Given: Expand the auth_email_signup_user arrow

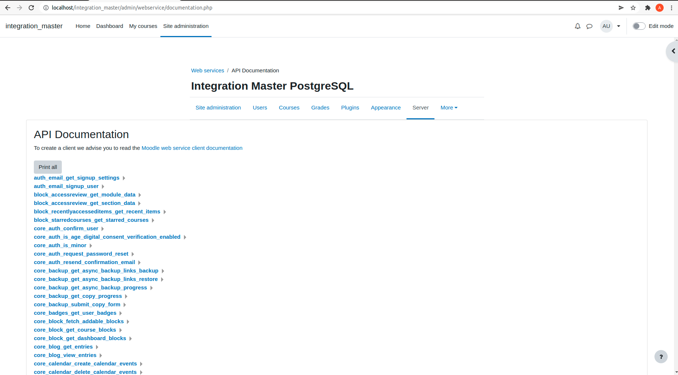Looking at the screenshot, I should [103, 187].
